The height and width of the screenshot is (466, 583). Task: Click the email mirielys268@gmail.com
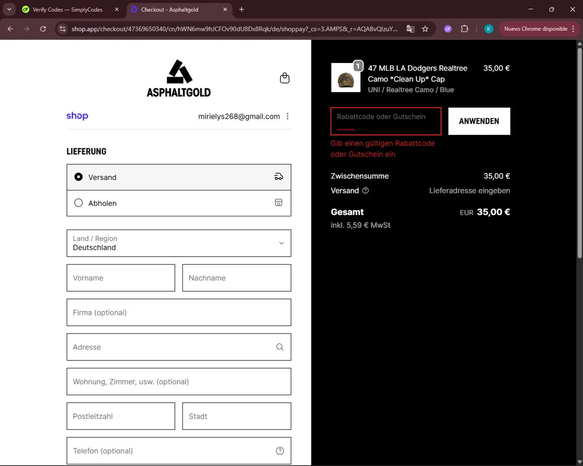(x=239, y=116)
